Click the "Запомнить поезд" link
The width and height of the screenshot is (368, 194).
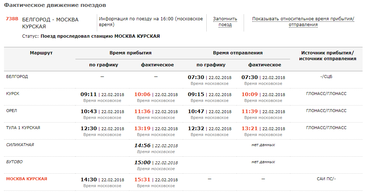click(225, 22)
